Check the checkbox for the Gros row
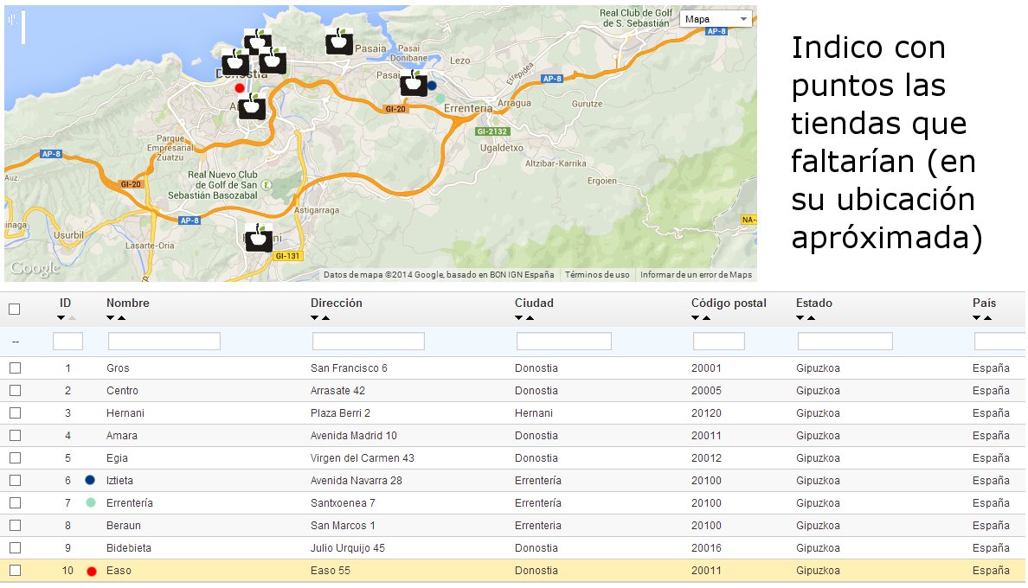The image size is (1028, 588). pyautogui.click(x=15, y=368)
